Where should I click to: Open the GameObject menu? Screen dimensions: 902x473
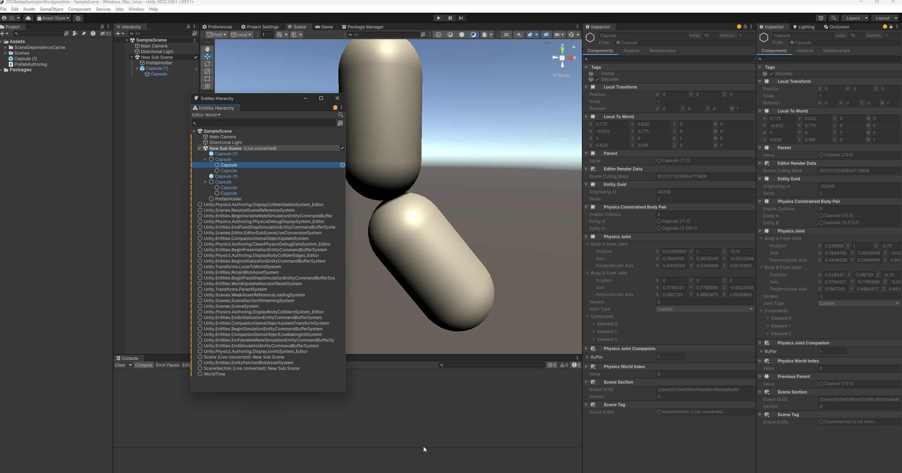point(52,9)
